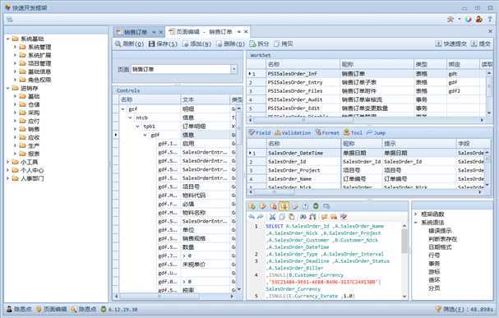Click the user avatar icon in top toolbar
499x318 pixels.
click(x=479, y=20)
